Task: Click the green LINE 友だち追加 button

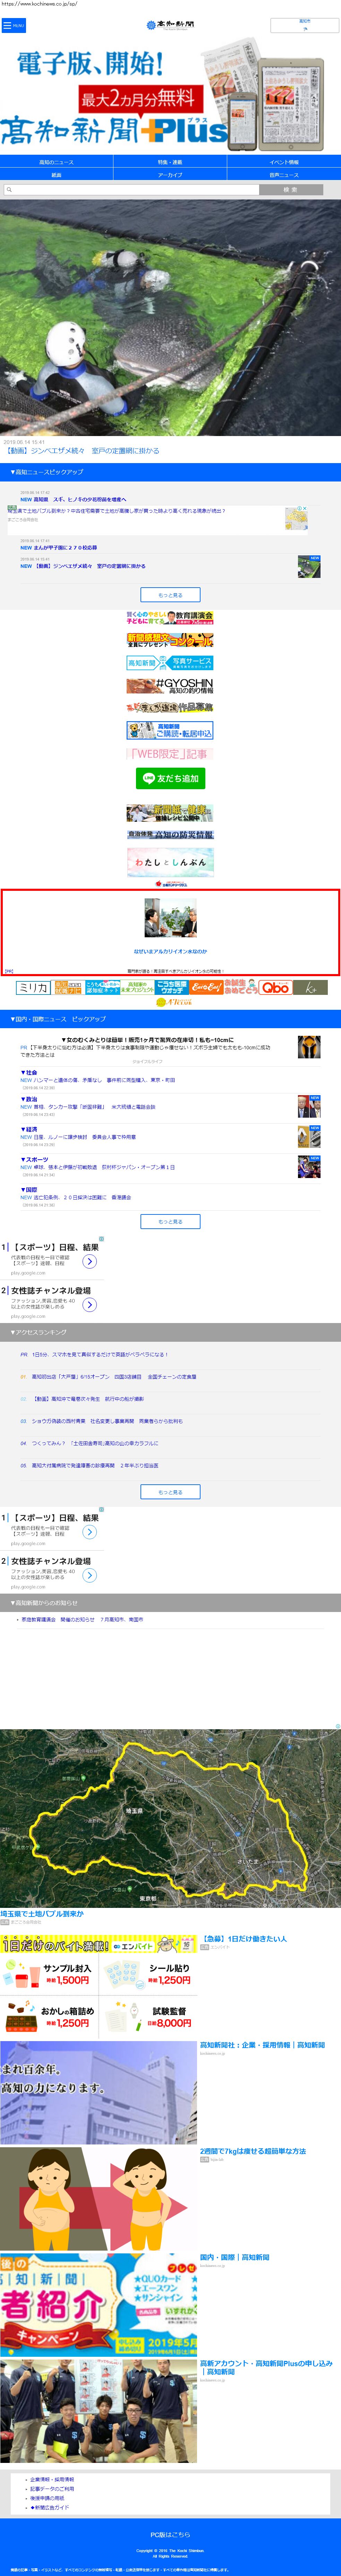Action: tap(170, 778)
